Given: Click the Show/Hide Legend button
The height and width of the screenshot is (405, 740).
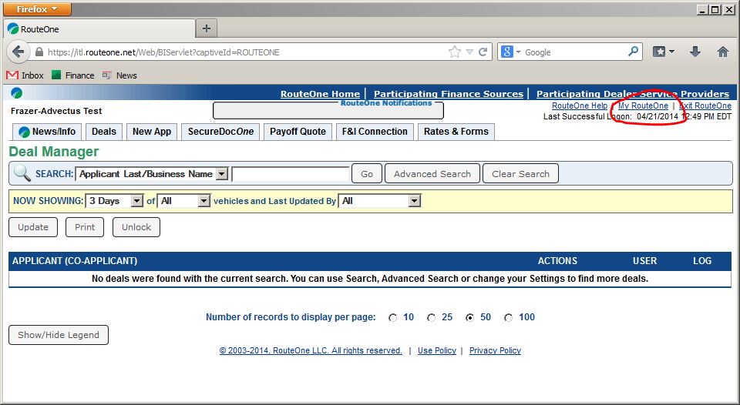Looking at the screenshot, I should 59,335.
